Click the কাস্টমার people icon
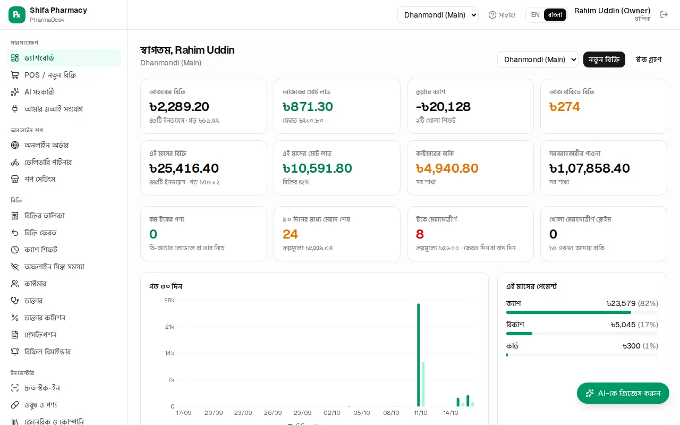 (x=15, y=284)
